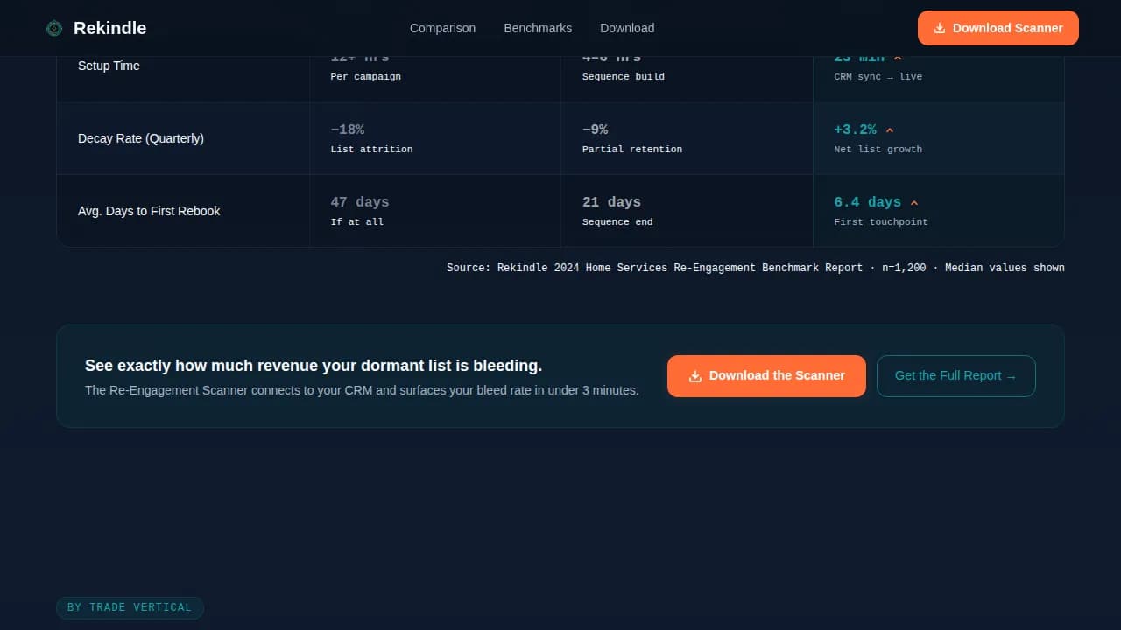Click the Rekindle logo icon
Image resolution: width=1121 pixels, height=630 pixels.
[x=54, y=28]
